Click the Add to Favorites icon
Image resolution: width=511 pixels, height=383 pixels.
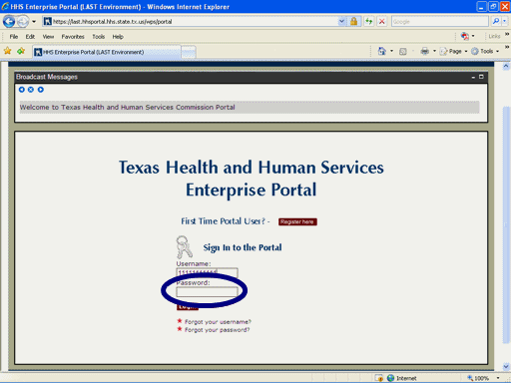[x=21, y=51]
